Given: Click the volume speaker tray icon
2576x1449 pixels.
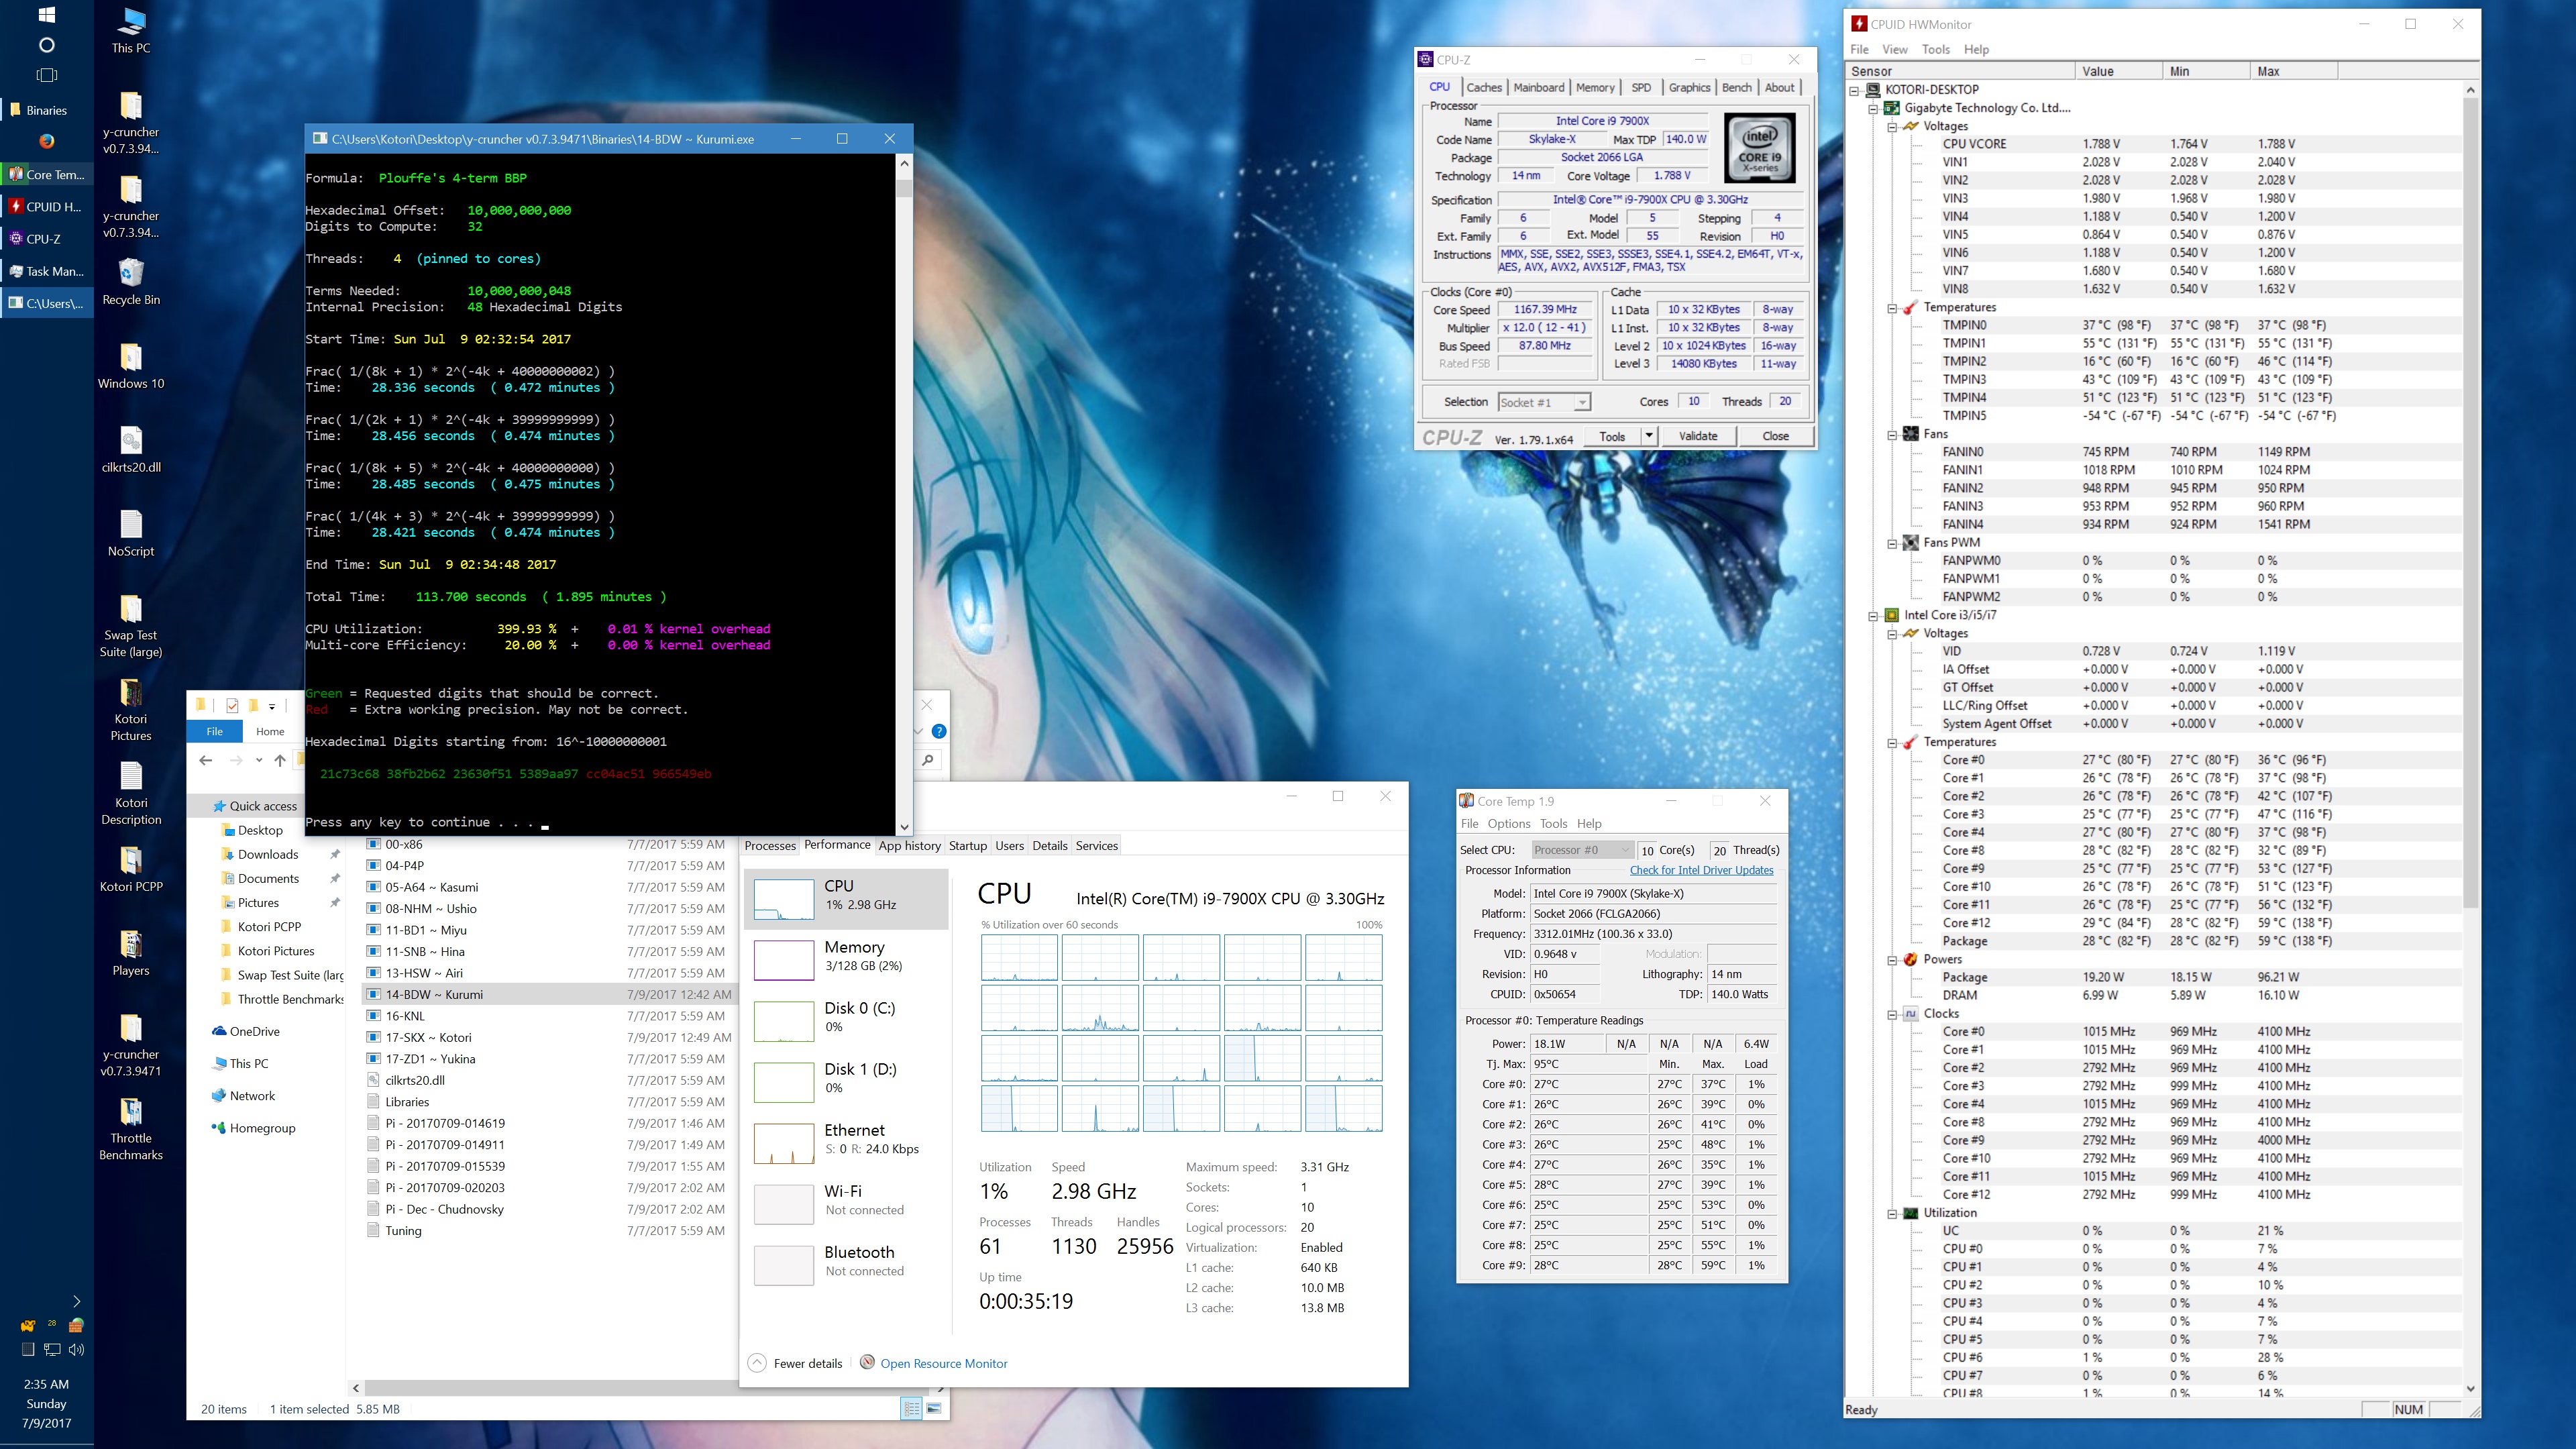Looking at the screenshot, I should (x=77, y=1349).
